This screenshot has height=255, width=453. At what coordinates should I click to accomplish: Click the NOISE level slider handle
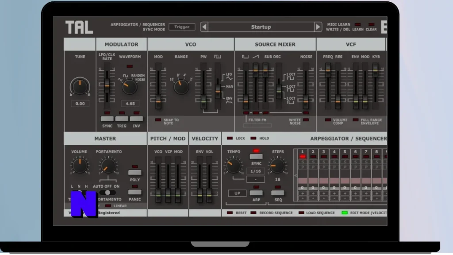[x=305, y=102]
